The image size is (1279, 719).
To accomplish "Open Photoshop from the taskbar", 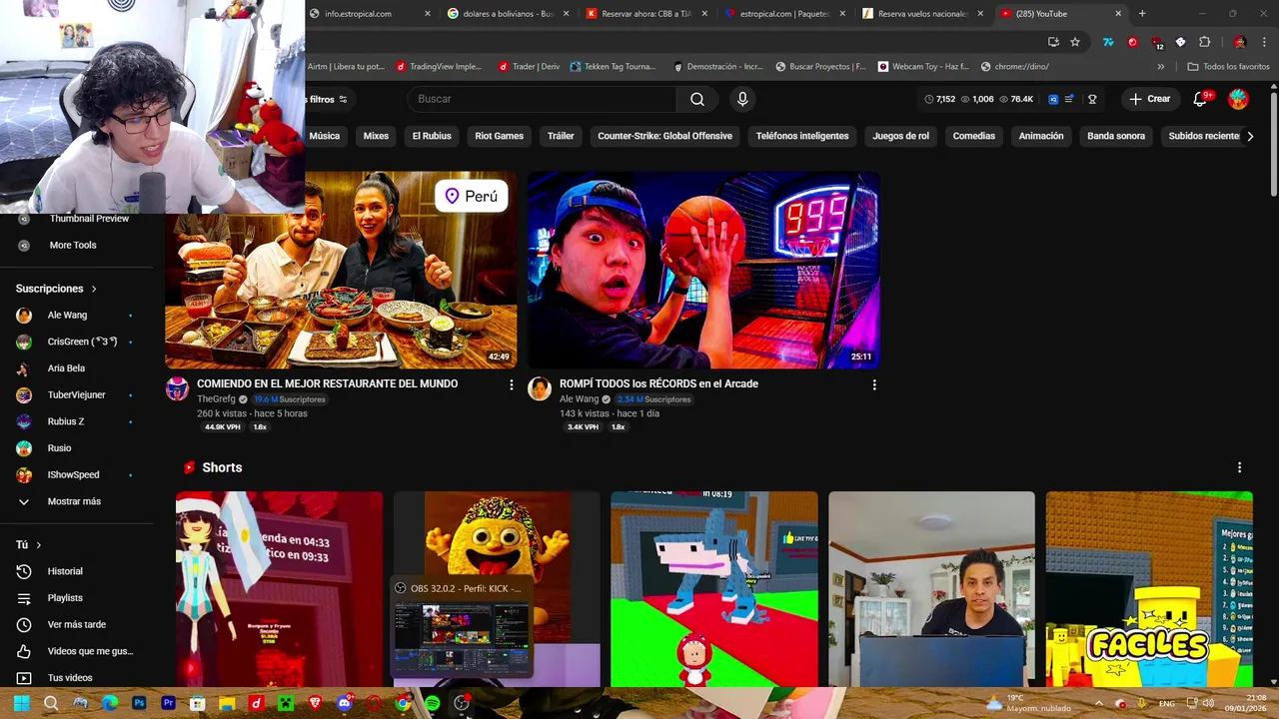I will click(x=139, y=703).
